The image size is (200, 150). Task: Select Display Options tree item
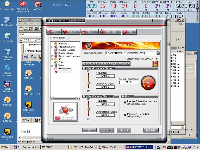click(66, 53)
